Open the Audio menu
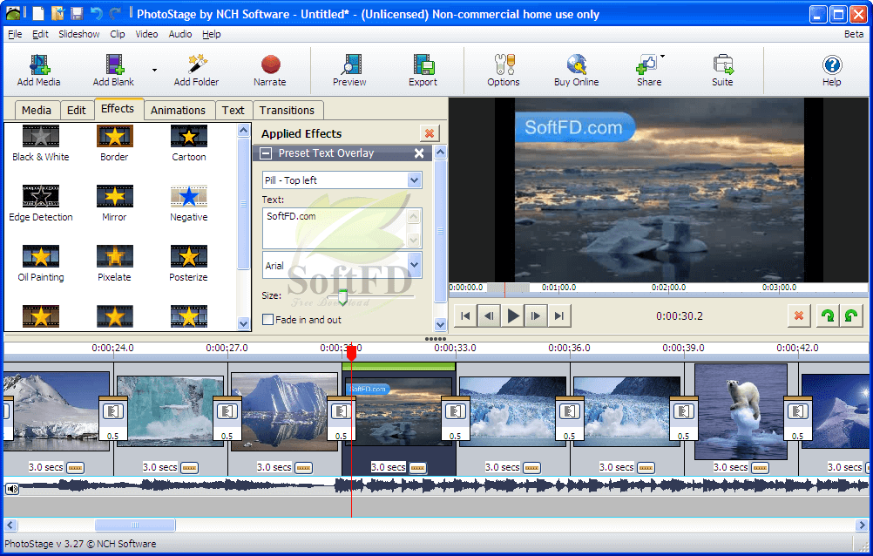Viewport: 873px width, 556px height. click(180, 34)
